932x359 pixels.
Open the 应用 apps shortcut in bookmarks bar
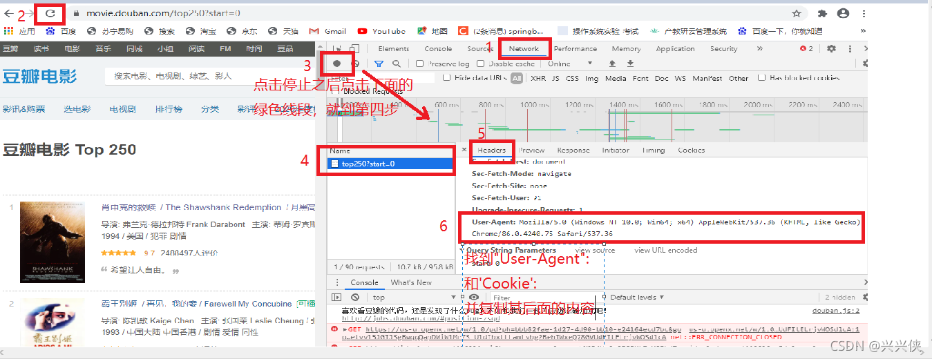click(19, 31)
